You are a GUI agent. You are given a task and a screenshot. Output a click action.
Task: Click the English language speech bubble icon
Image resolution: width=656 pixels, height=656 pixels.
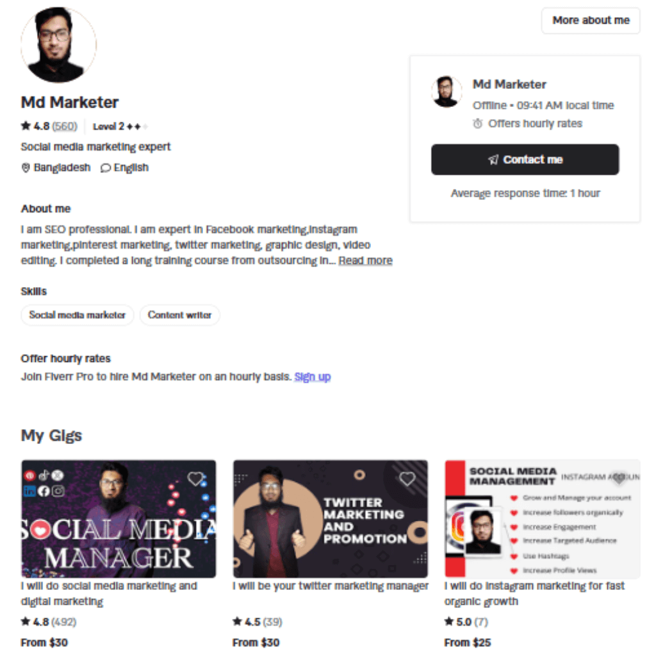pyautogui.click(x=106, y=168)
